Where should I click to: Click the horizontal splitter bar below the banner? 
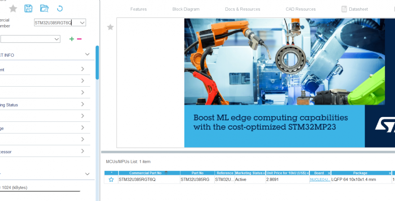tap(248, 152)
